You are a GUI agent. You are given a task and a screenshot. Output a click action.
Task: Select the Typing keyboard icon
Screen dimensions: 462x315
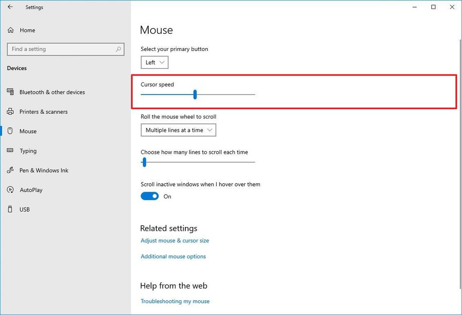10,151
